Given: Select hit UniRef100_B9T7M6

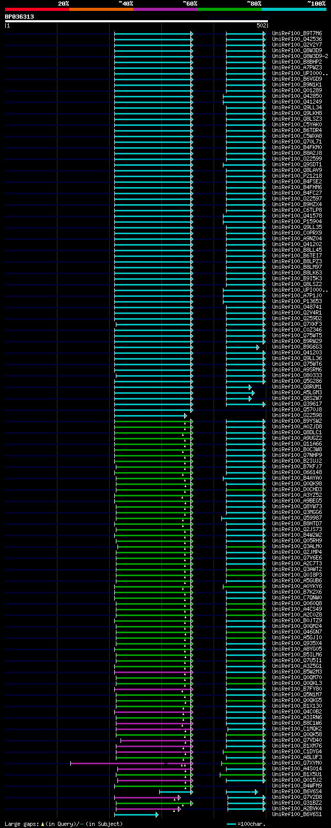Looking at the screenshot, I should pyautogui.click(x=297, y=33).
